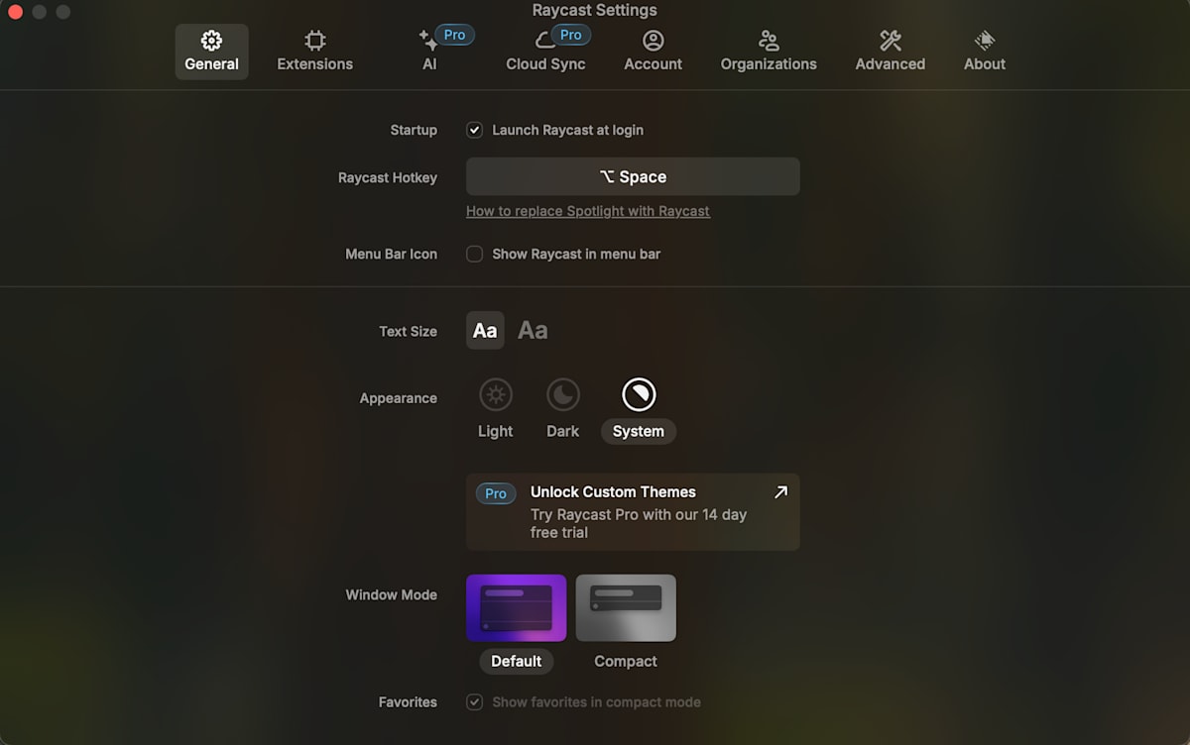Image resolution: width=1190 pixels, height=745 pixels.
Task: Click the Pro badge above Cloud Sync
Action: point(570,35)
